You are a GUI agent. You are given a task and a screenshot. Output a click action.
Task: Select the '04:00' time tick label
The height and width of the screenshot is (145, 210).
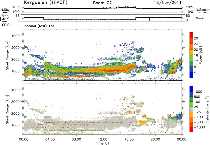click(50, 140)
